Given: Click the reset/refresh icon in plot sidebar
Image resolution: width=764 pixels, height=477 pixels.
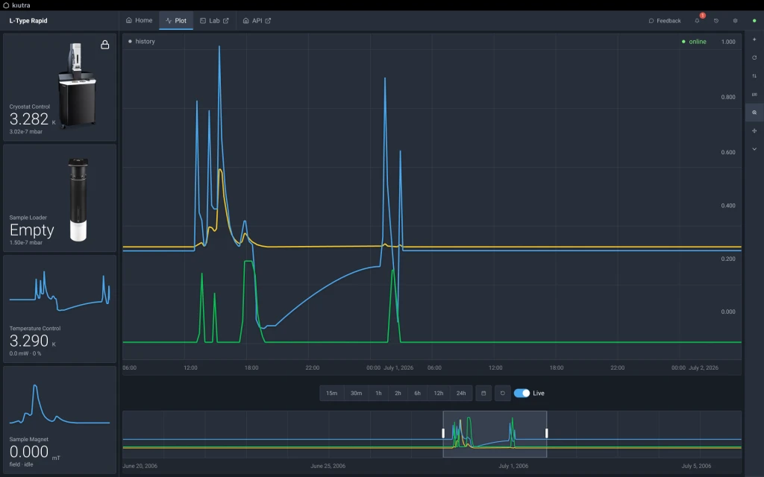Looking at the screenshot, I should pos(754,57).
